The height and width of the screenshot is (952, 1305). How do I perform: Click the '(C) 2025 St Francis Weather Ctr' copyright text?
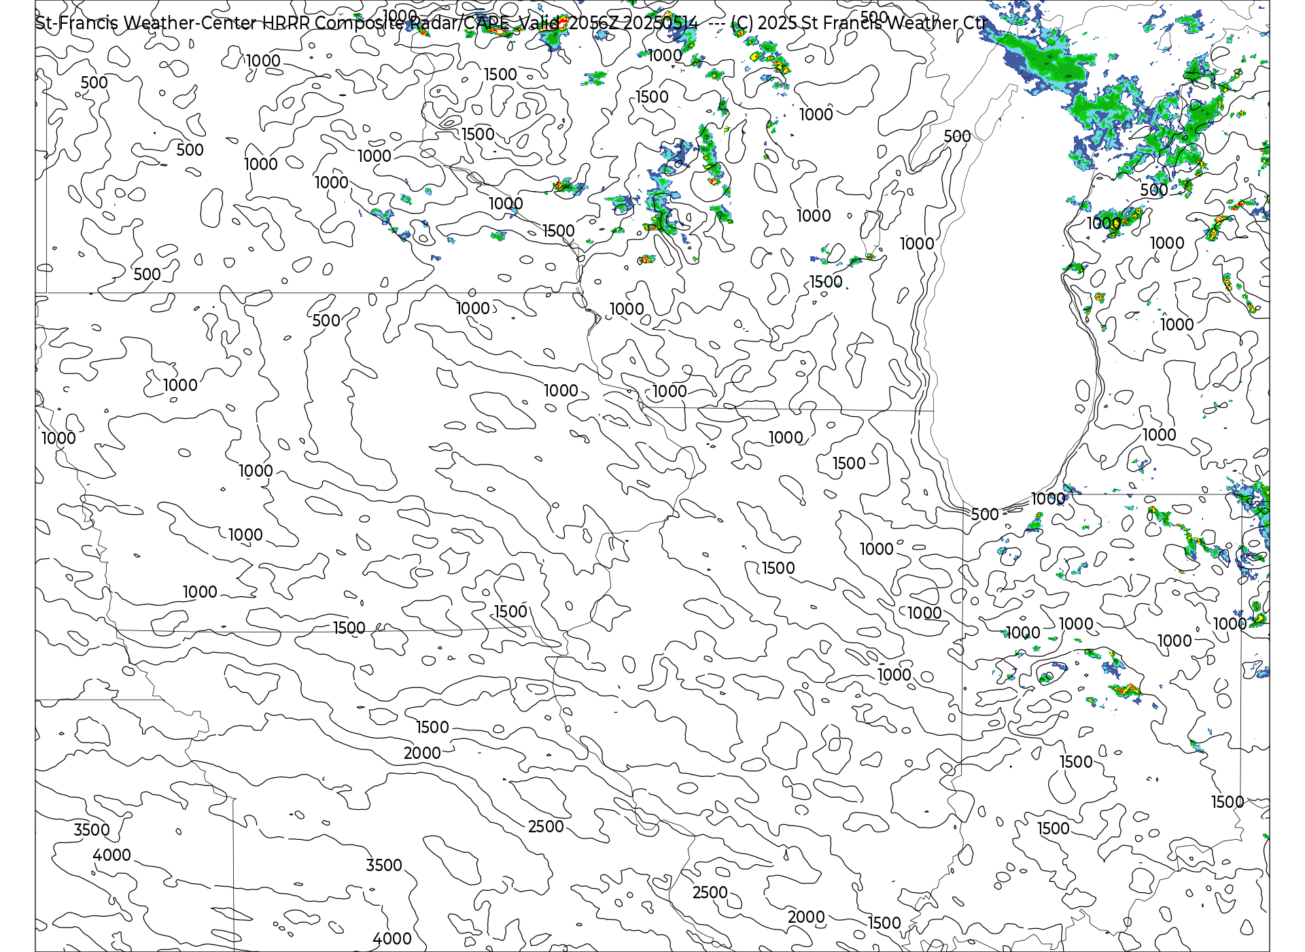pos(858,22)
